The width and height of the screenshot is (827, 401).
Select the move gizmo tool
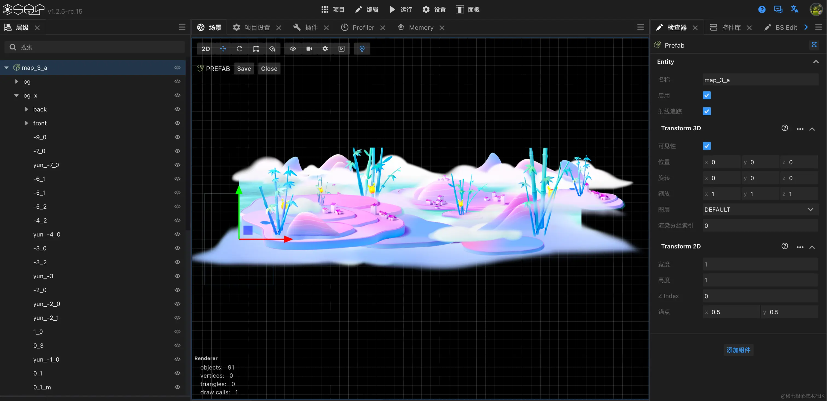tap(223, 49)
